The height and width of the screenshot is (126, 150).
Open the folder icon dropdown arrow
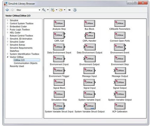pos(65,10)
